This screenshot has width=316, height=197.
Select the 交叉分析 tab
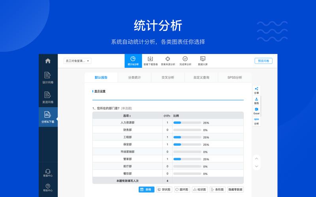pos(168,77)
